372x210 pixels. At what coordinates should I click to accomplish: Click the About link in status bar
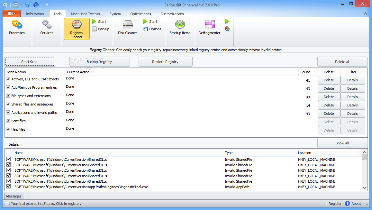tap(356, 204)
